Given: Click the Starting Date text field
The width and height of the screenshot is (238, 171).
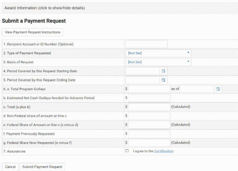Looking at the screenshot, I should coord(143,71).
